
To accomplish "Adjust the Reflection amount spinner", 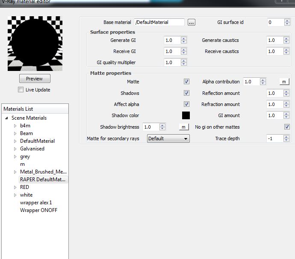I will 286,93.
